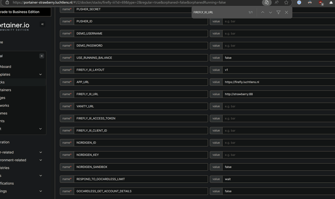Screen dimensions: 335x199
Task: Open Home in the sidebar
Action: tap(2, 42)
